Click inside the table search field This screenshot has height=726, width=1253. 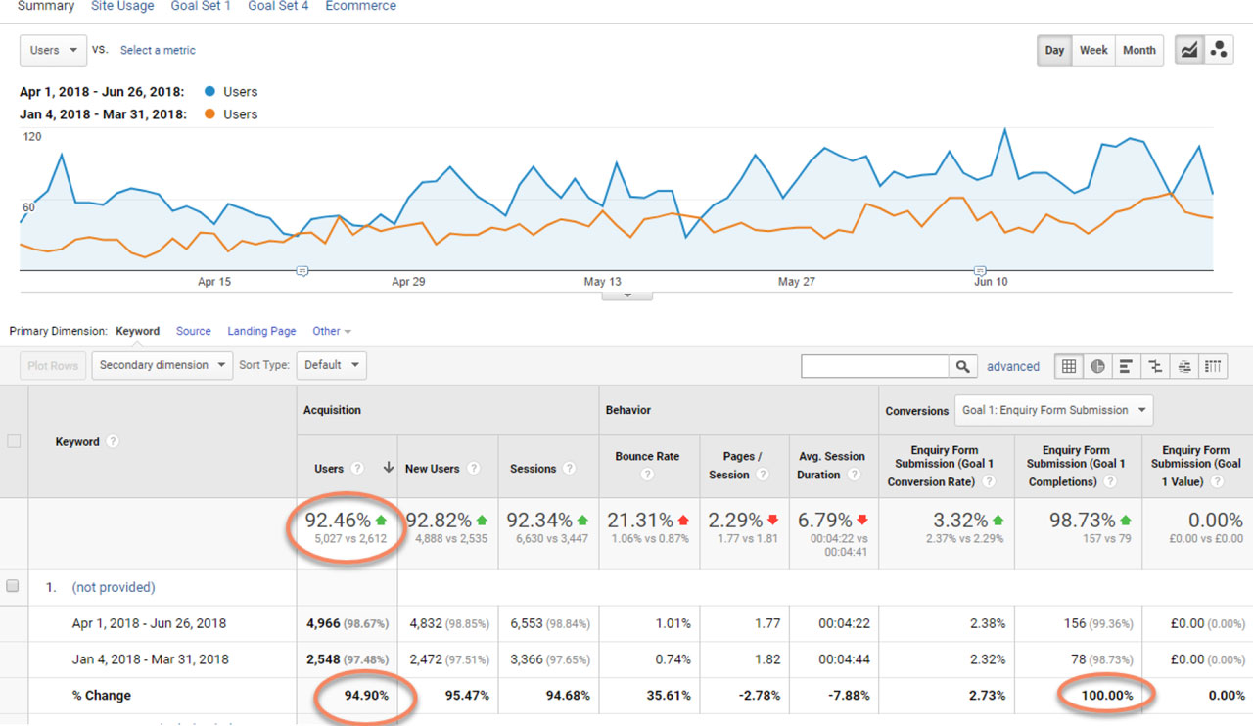[874, 366]
